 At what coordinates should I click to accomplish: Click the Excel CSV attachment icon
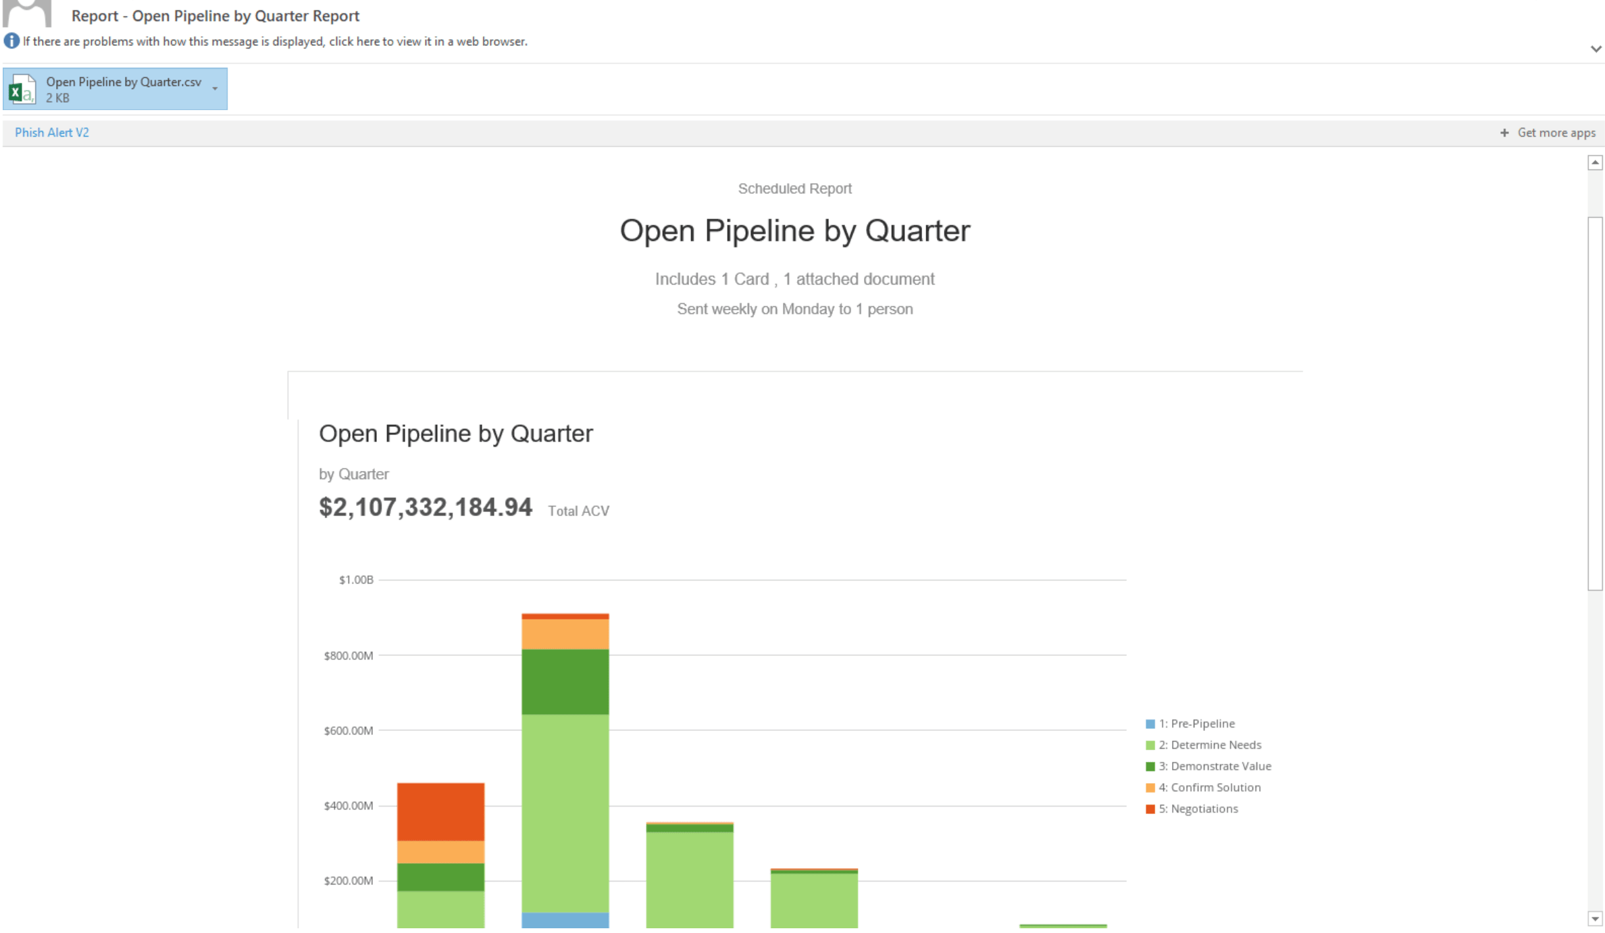click(22, 89)
